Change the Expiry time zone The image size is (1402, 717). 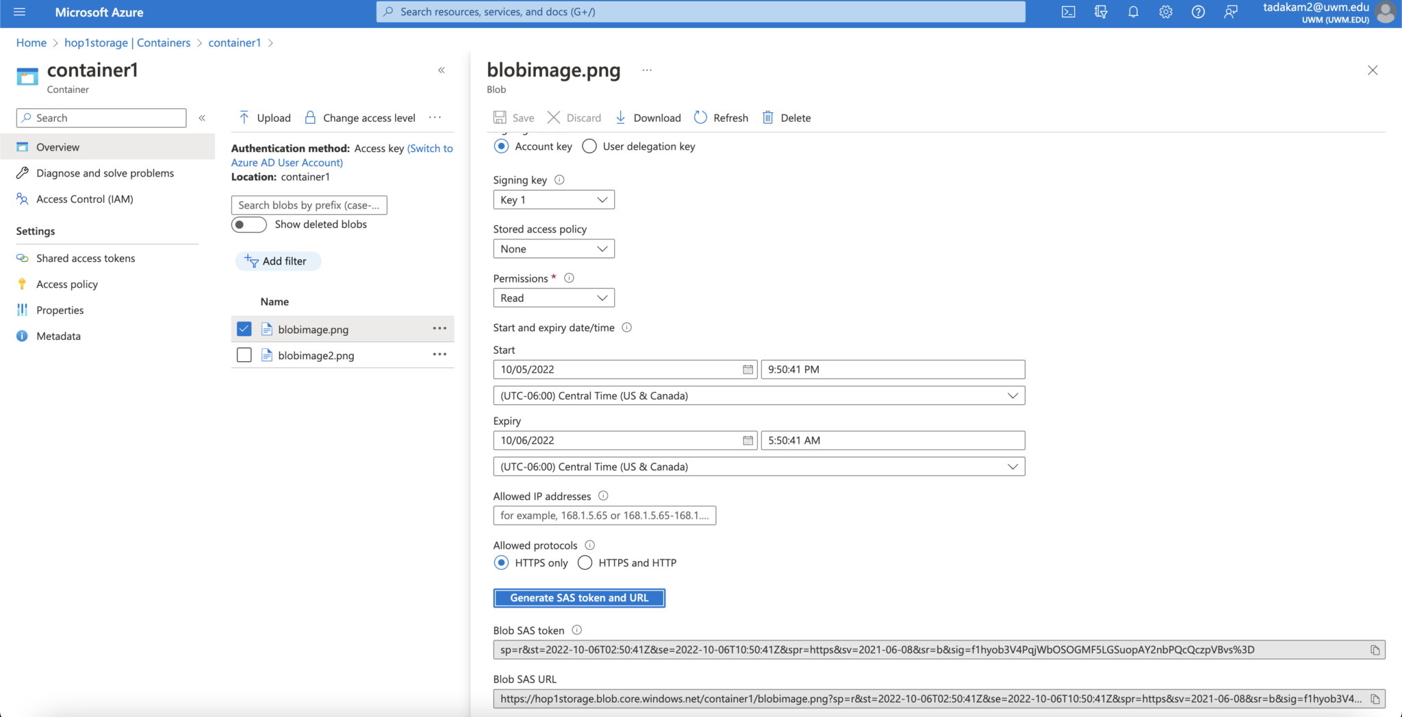[758, 466]
